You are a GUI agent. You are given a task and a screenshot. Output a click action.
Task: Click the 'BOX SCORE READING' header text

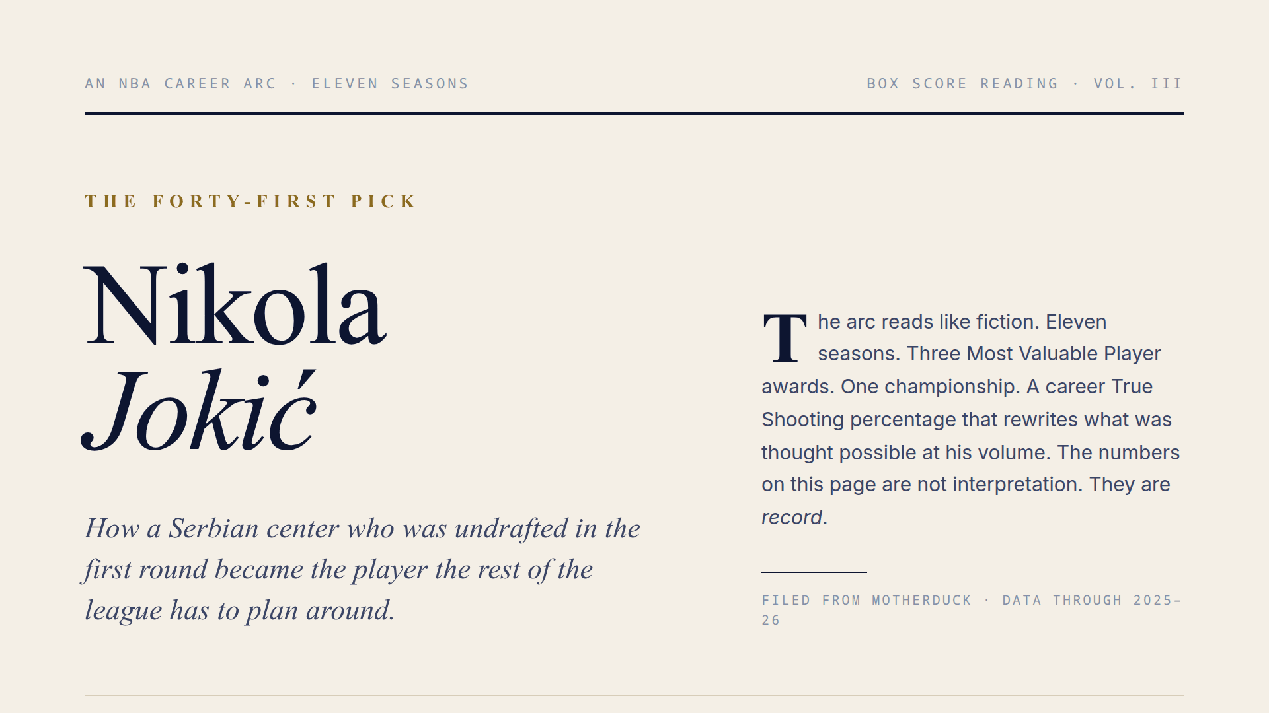(962, 84)
